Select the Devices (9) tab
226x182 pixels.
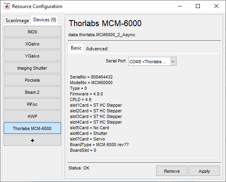point(45,20)
